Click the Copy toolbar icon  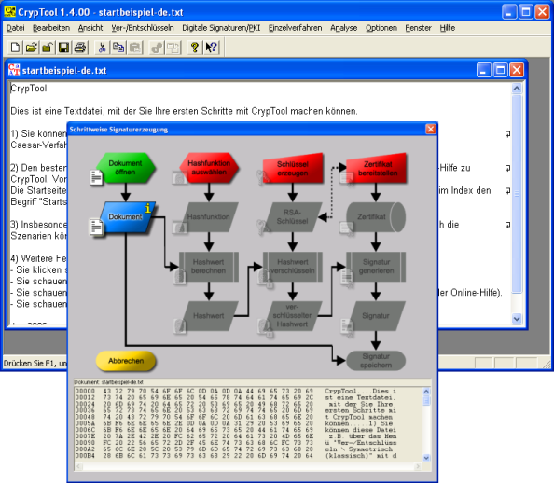(x=118, y=48)
